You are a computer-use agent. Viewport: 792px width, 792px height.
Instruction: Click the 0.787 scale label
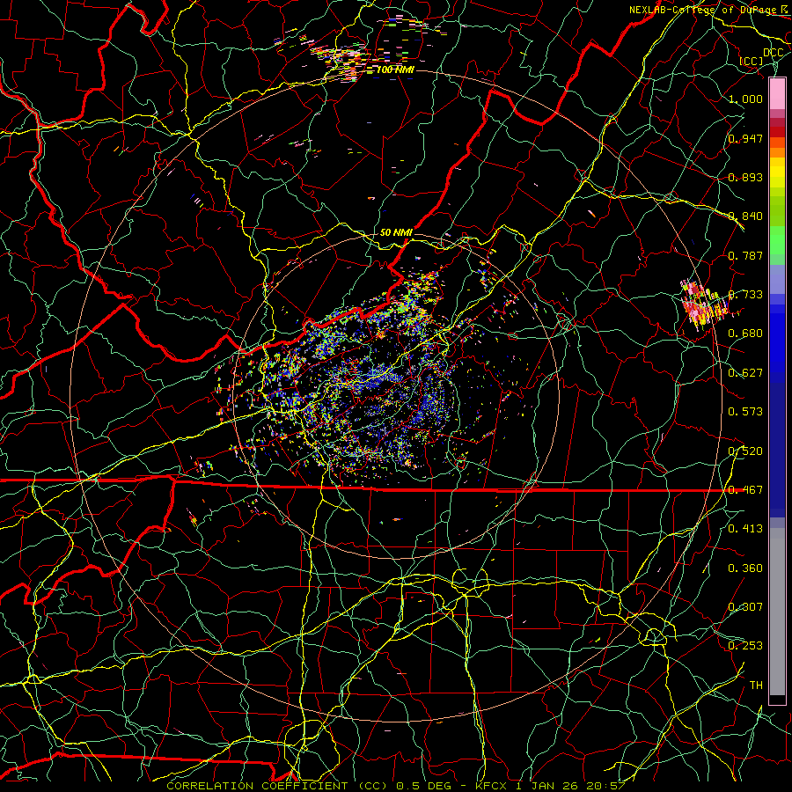point(745,255)
